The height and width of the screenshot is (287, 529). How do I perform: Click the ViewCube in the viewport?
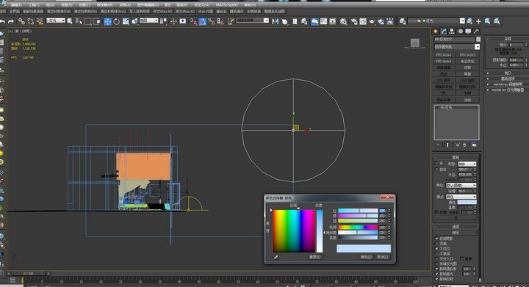(x=415, y=43)
